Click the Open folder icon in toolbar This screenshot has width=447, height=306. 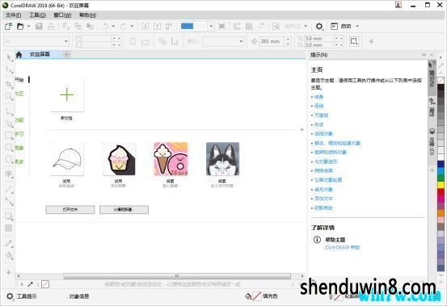click(20, 27)
